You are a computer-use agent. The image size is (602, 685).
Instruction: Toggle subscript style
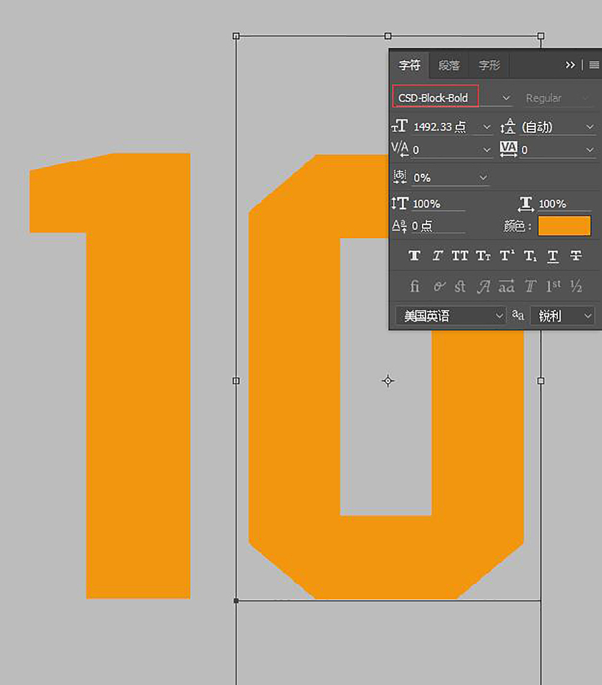click(x=530, y=256)
